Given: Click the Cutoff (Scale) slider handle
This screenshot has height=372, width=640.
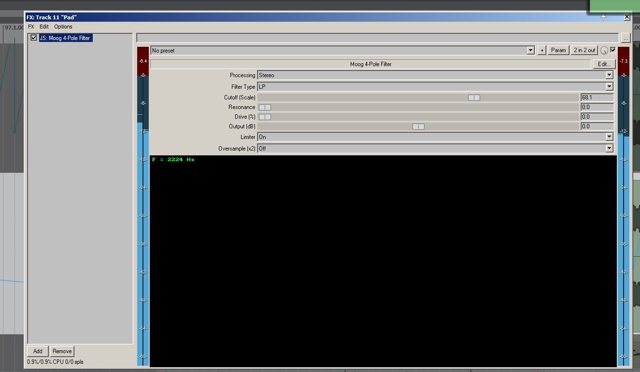Looking at the screenshot, I should click(x=474, y=97).
